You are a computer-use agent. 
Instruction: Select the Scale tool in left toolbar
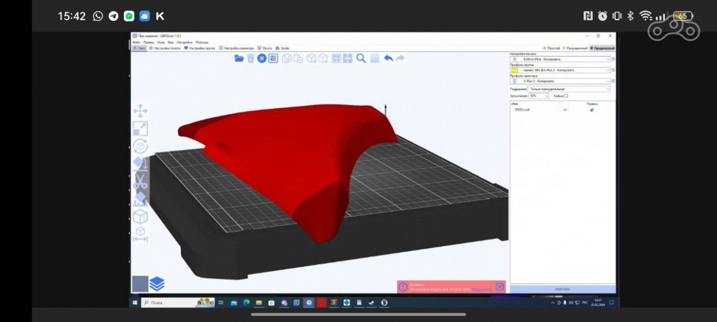pos(141,129)
